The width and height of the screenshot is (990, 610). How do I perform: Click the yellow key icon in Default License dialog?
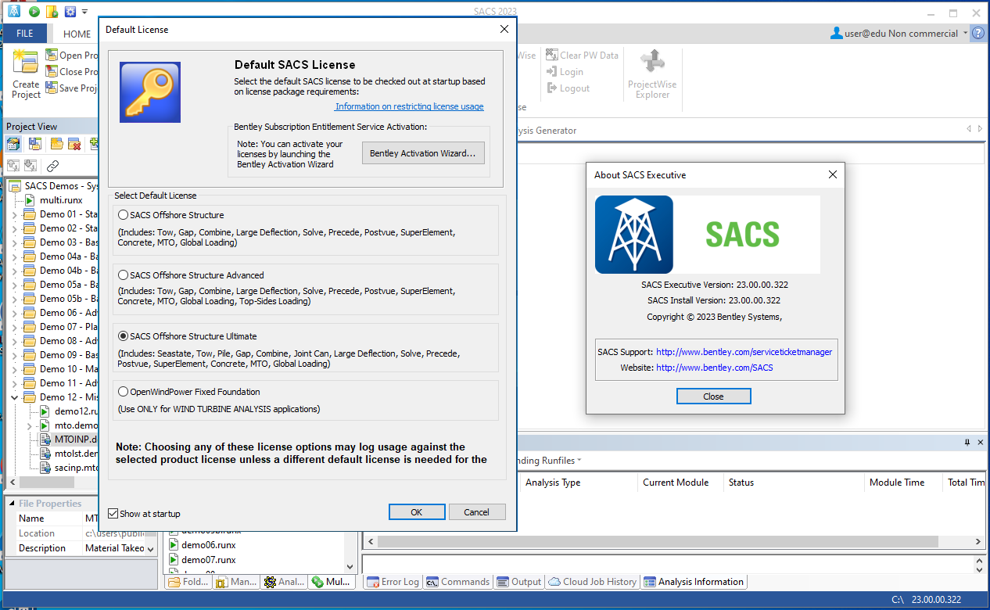coord(150,92)
